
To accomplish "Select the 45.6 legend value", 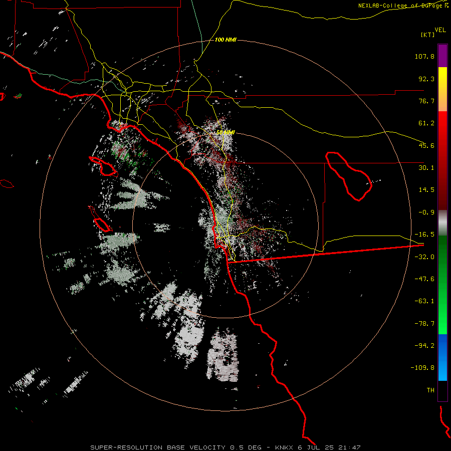I will click(426, 145).
